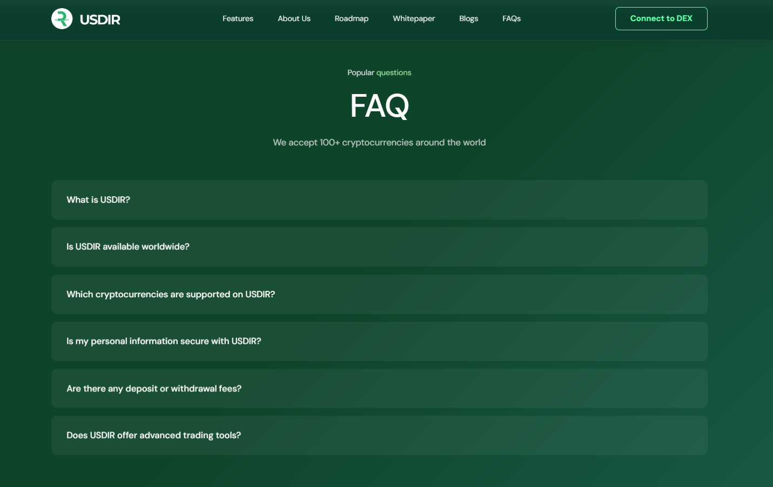Image resolution: width=773 pixels, height=487 pixels.
Task: Click '100+' in the subtitle text
Action: pos(330,142)
